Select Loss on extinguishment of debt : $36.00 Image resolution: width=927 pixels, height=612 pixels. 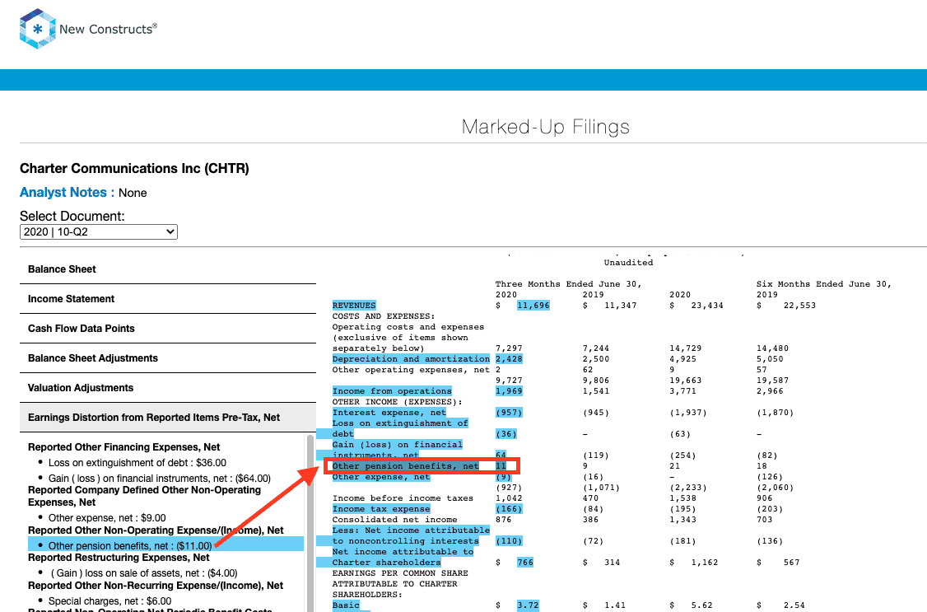point(137,462)
